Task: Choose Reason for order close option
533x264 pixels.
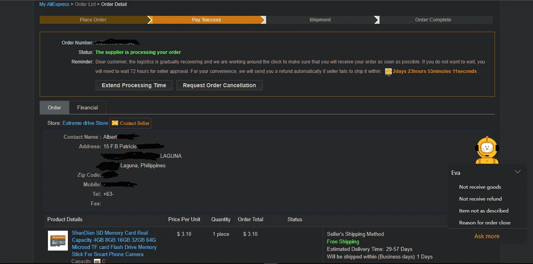Action: coord(485,223)
